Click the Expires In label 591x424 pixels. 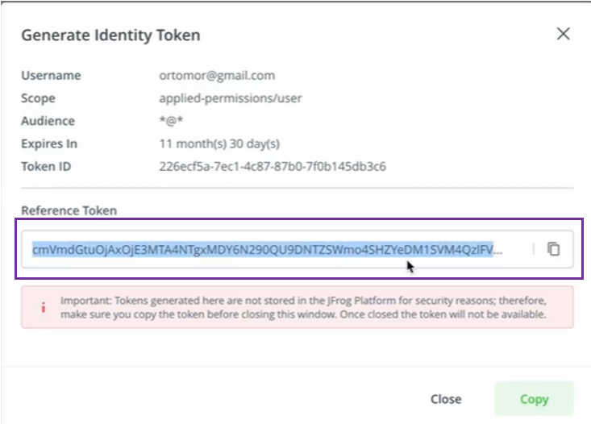(x=49, y=144)
